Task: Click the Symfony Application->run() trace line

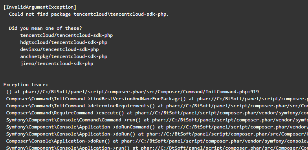Action: (157, 148)
